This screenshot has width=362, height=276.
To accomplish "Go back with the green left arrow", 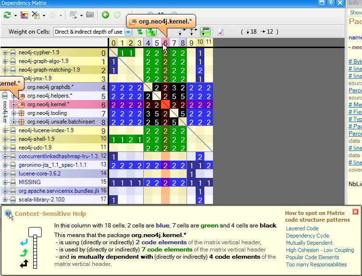I will (105, 15).
